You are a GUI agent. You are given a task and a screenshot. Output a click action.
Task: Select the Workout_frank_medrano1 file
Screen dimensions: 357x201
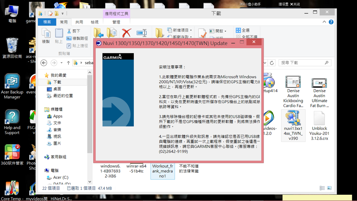pyautogui.click(x=162, y=171)
